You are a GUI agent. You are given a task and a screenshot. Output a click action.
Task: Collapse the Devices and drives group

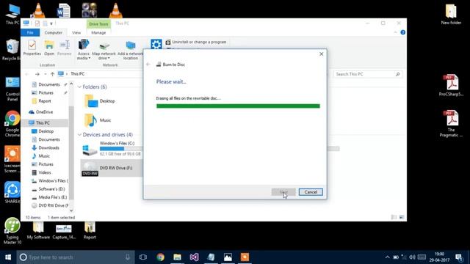[x=79, y=135]
